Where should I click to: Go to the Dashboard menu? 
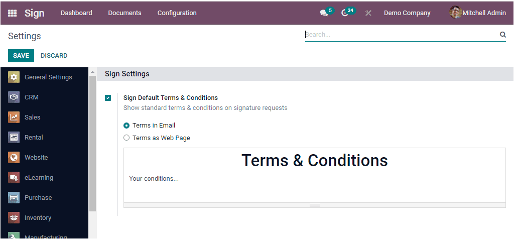76,13
